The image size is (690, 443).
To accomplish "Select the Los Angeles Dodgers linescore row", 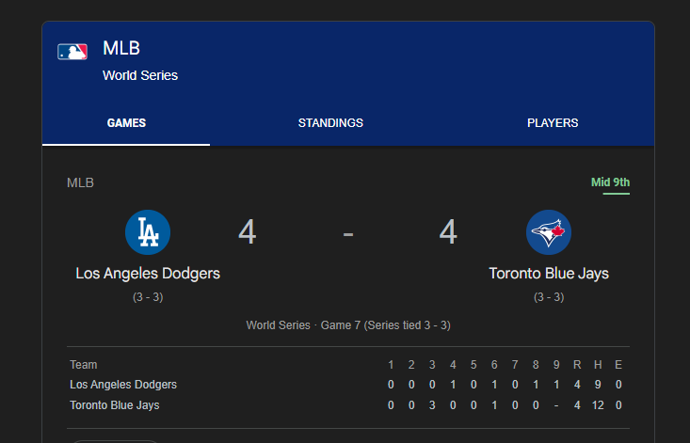I will (123, 385).
